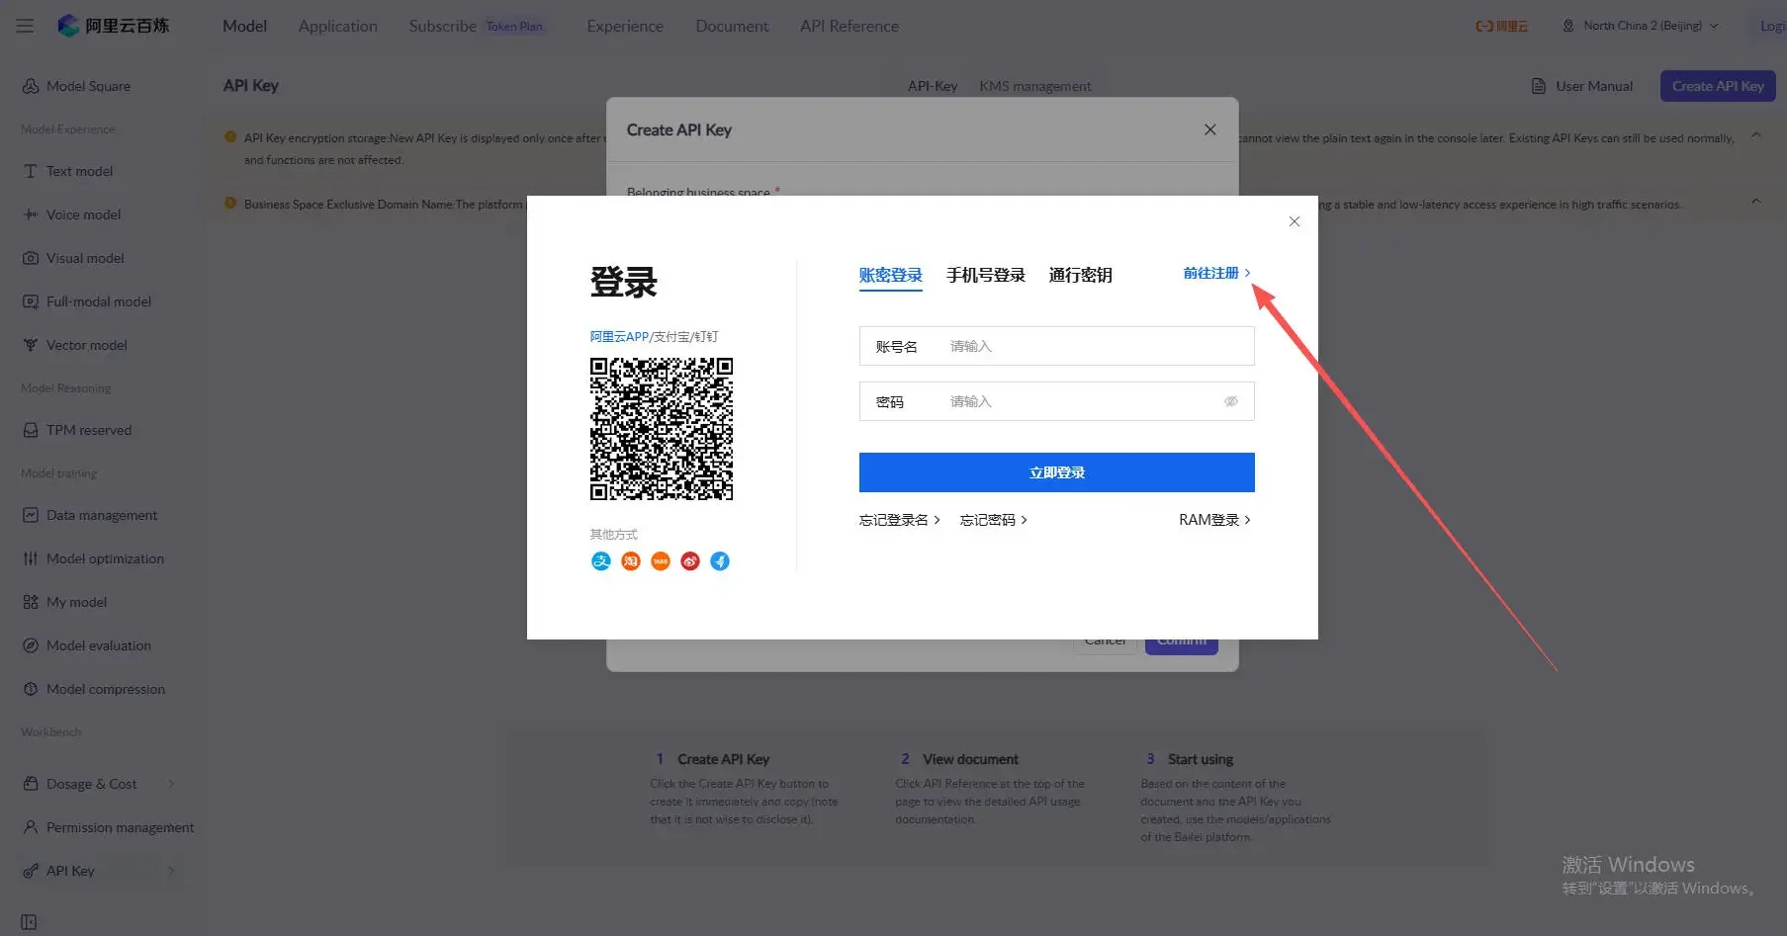Viewport: 1787px width, 936px height.
Task: Open the User Manual link
Action: (x=1593, y=86)
